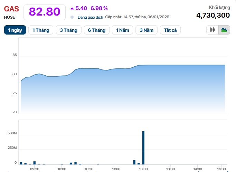Click the HOSE exchange label
Viewport: 236px width, 172px height.
click(x=9, y=17)
